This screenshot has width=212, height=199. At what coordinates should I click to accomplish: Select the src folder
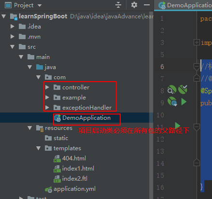click(x=31, y=47)
